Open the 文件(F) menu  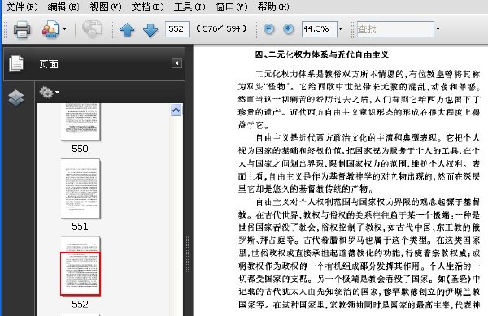point(22,6)
